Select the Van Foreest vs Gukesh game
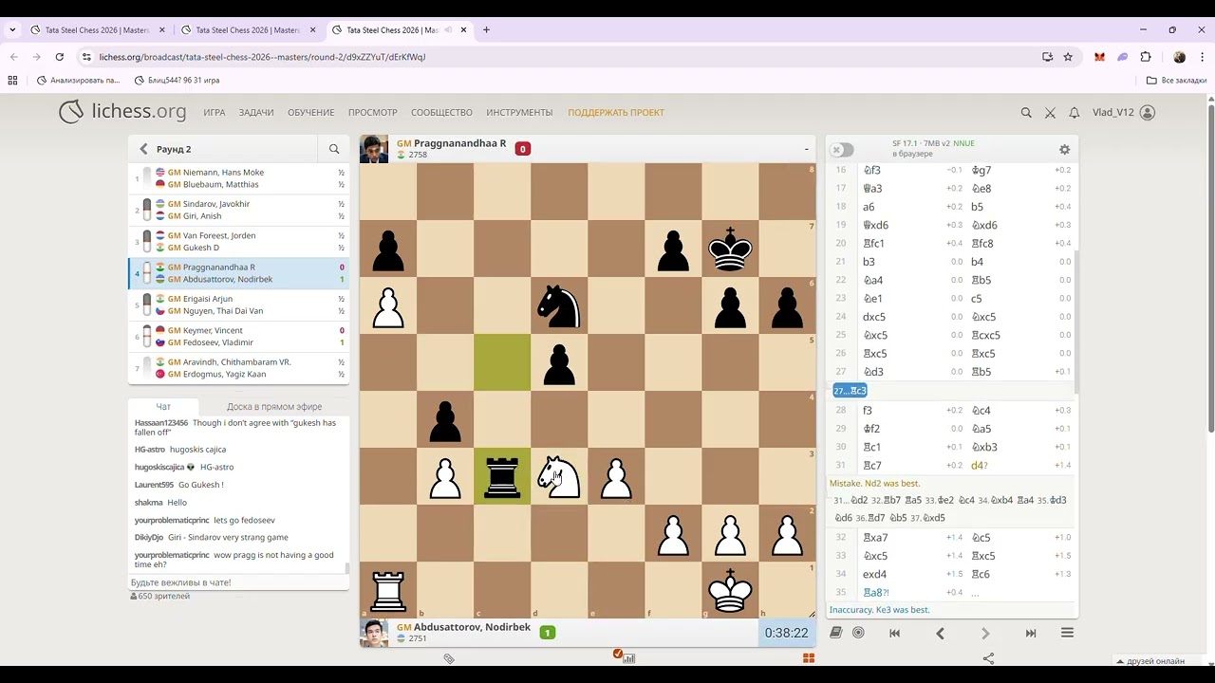Image resolution: width=1215 pixels, height=683 pixels. click(238, 241)
